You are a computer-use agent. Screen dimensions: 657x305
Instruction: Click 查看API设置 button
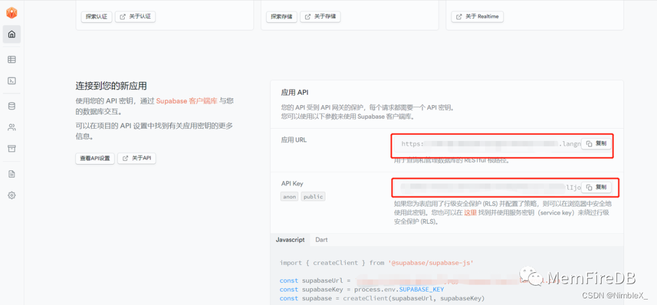pos(95,158)
